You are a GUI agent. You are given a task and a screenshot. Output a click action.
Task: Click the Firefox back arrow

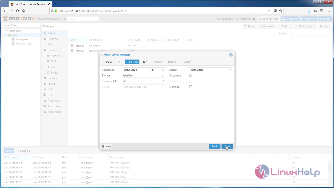(x=5, y=11)
